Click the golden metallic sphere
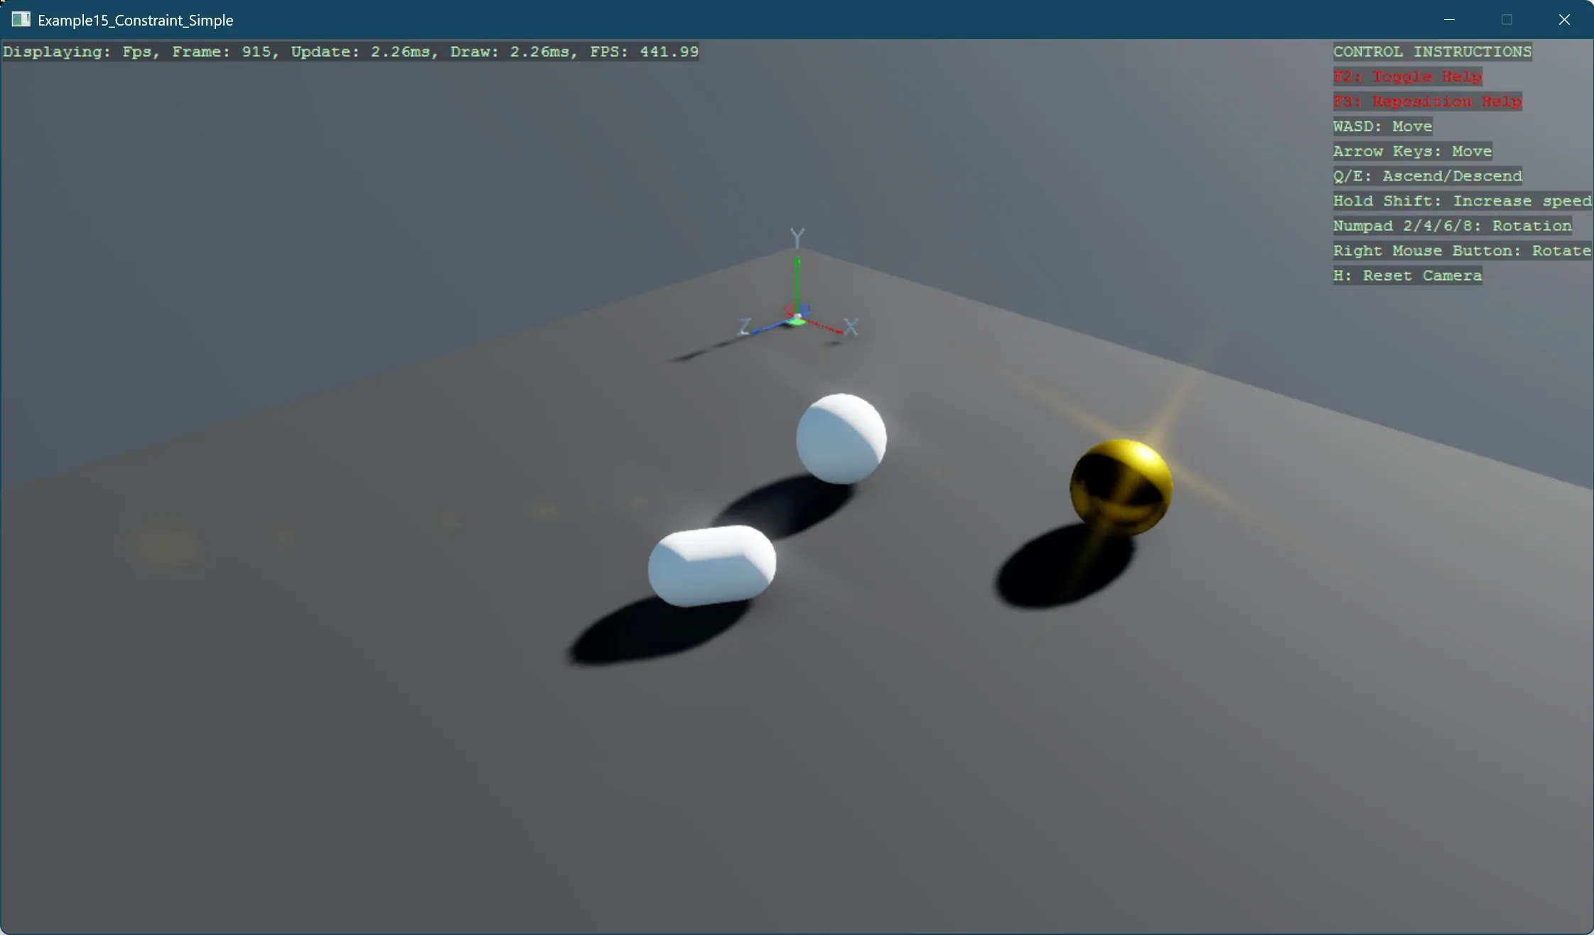The image size is (1594, 935). pyautogui.click(x=1121, y=487)
